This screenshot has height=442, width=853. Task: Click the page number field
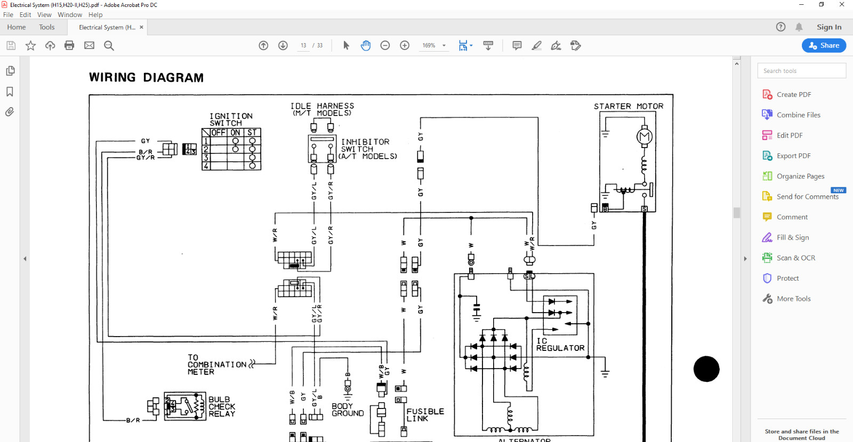pos(303,46)
